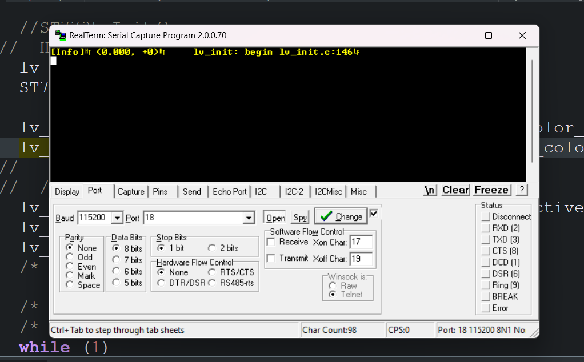The height and width of the screenshot is (362, 584).
Task: Click the Char Count:98 status bar entry
Action: [x=343, y=330]
